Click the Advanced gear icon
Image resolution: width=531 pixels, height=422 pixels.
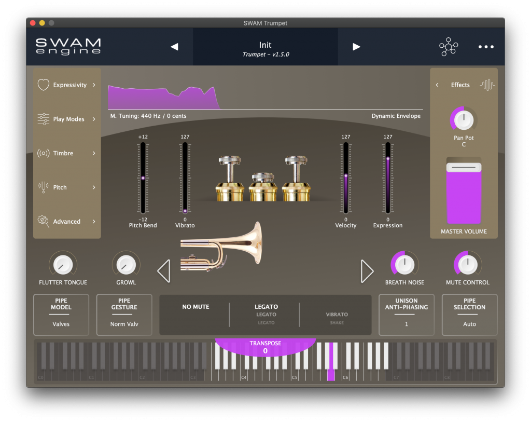click(x=44, y=221)
